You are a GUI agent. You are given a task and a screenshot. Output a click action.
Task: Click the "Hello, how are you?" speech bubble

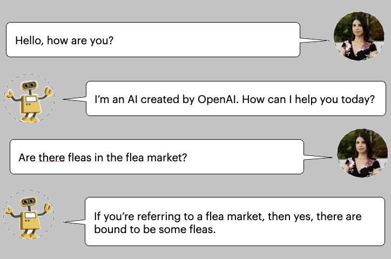click(153, 39)
